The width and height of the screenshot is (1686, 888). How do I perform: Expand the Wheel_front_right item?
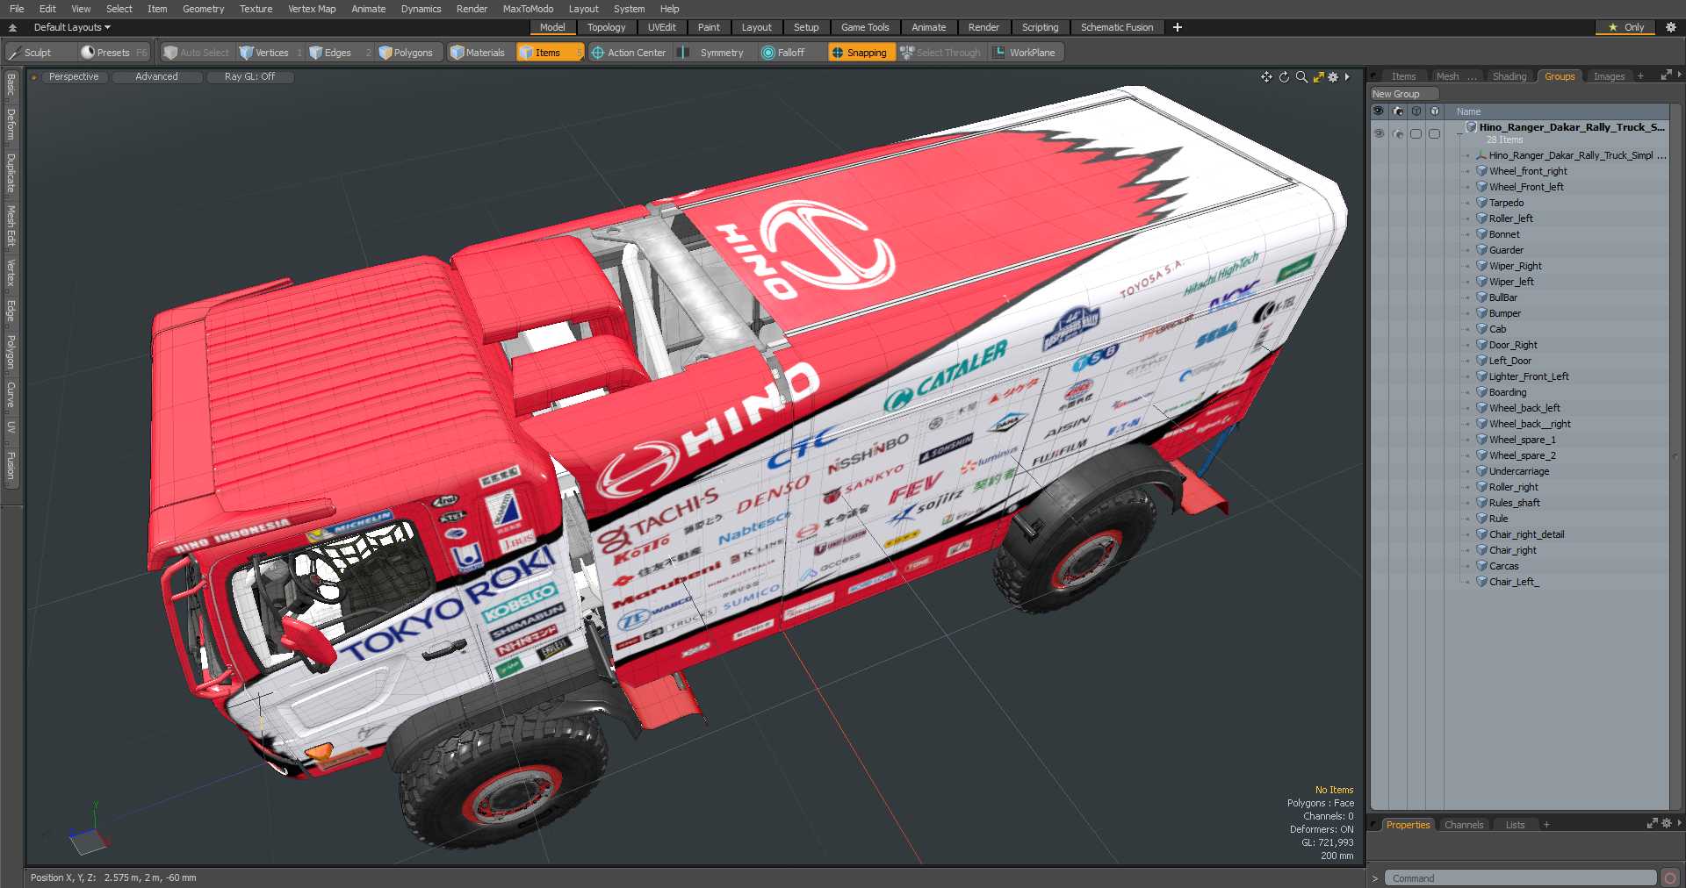[x=1467, y=172]
